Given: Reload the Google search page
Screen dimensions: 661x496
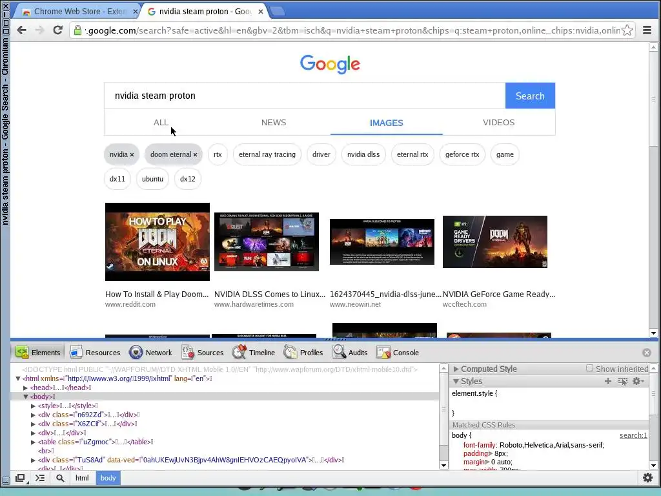Looking at the screenshot, I should (x=57, y=30).
